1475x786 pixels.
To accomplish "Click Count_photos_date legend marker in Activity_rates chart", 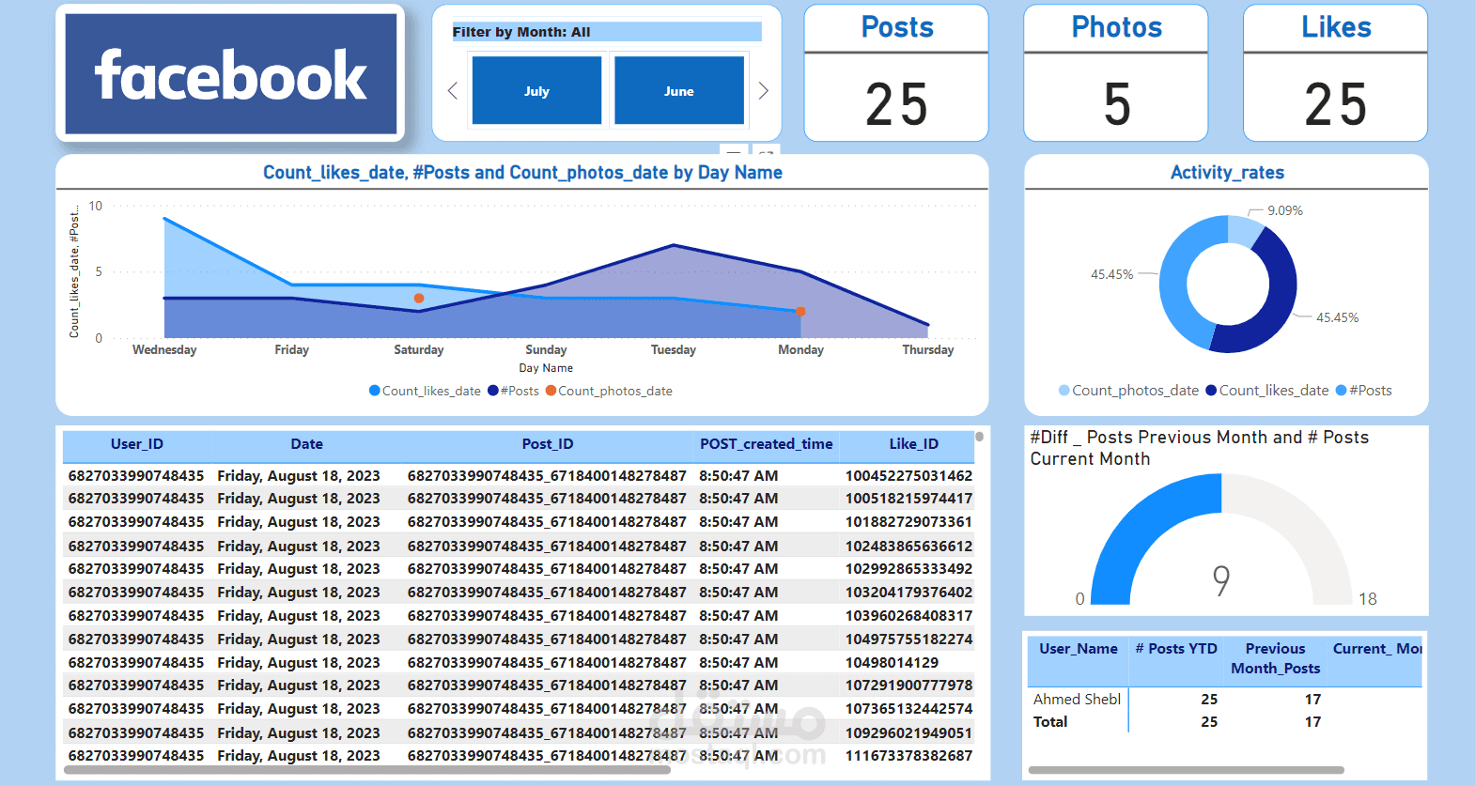I will pyautogui.click(x=1064, y=391).
